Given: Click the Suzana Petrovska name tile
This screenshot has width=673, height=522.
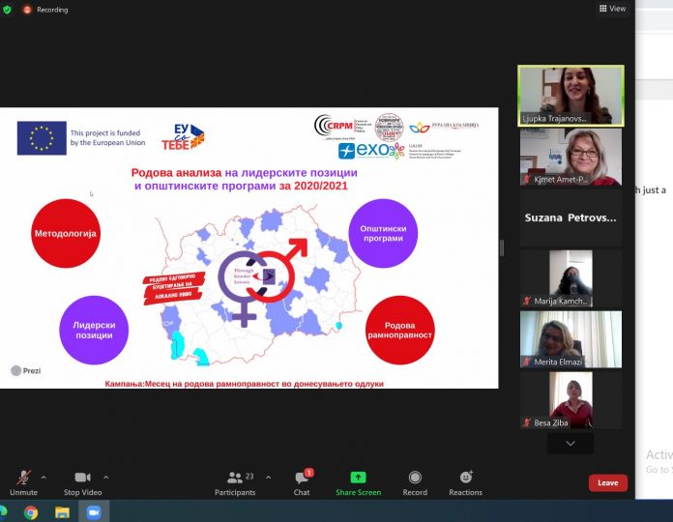Looking at the screenshot, I should click(x=571, y=217).
